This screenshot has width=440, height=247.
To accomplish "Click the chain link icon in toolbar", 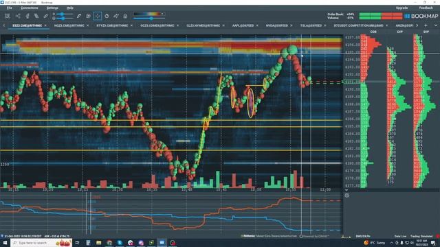I will point(45,16).
